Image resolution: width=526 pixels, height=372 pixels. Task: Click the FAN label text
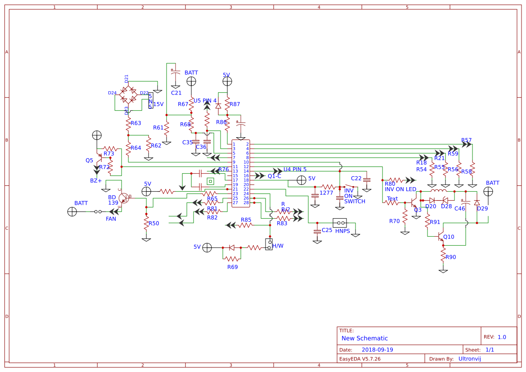coord(111,219)
